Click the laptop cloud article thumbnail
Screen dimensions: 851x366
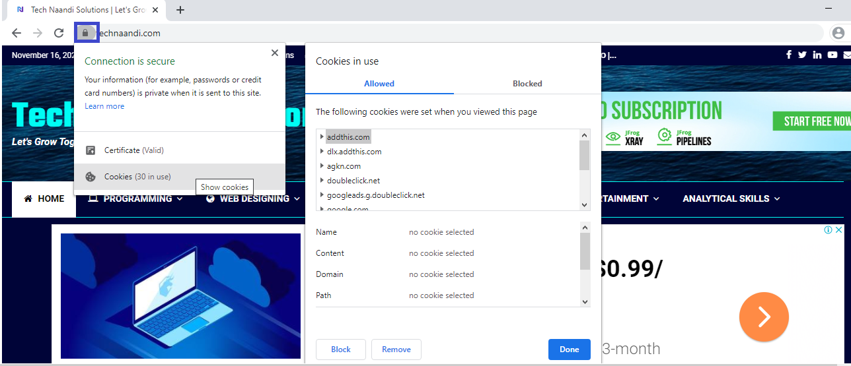(x=180, y=295)
